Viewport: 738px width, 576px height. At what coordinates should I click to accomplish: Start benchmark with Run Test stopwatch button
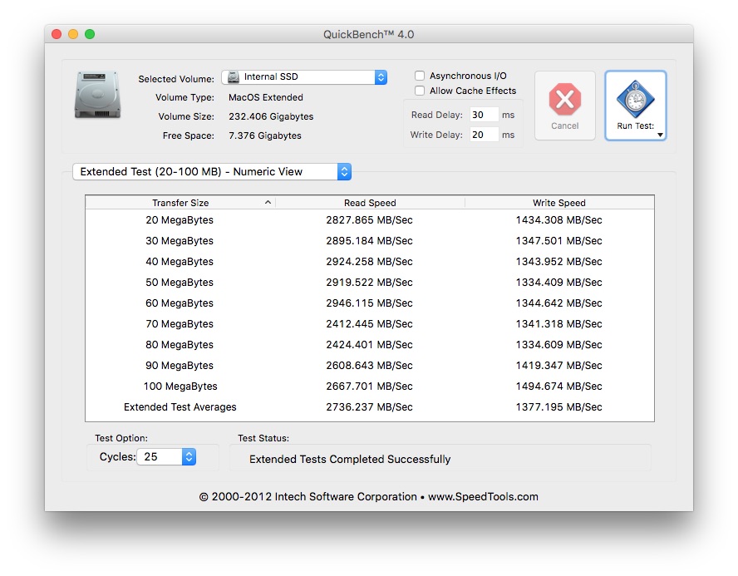click(x=636, y=106)
